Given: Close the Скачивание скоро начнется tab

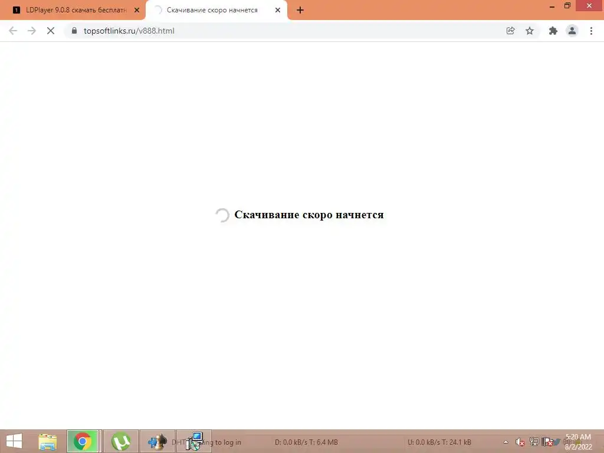Looking at the screenshot, I should (278, 10).
